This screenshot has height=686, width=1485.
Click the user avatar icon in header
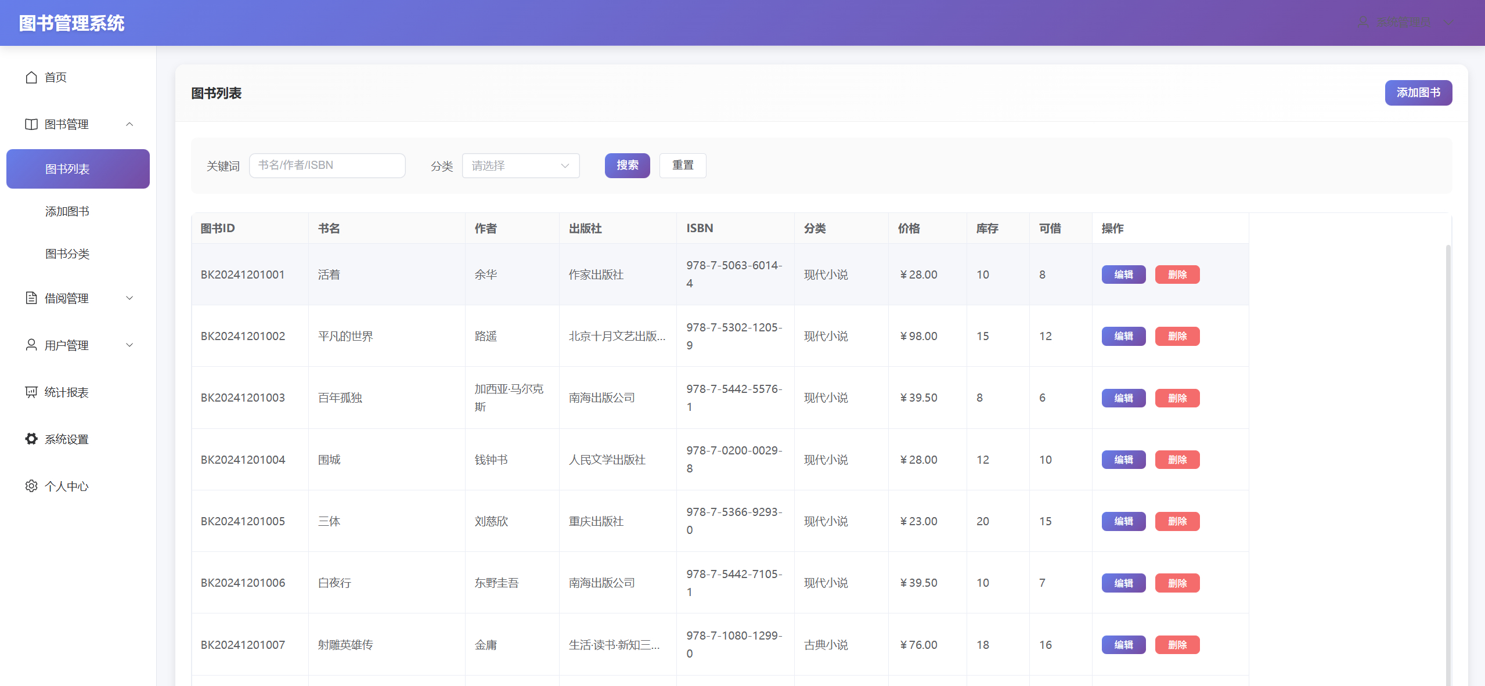tap(1364, 22)
